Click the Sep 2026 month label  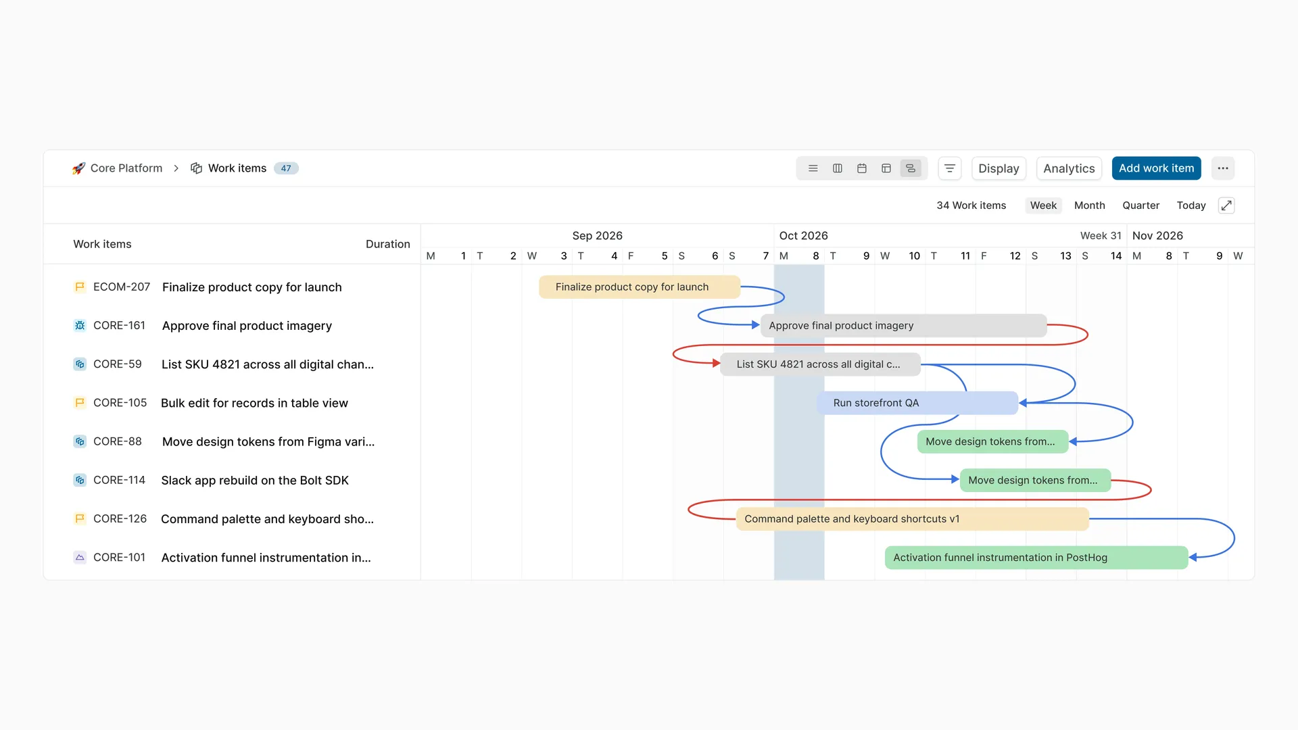click(597, 236)
